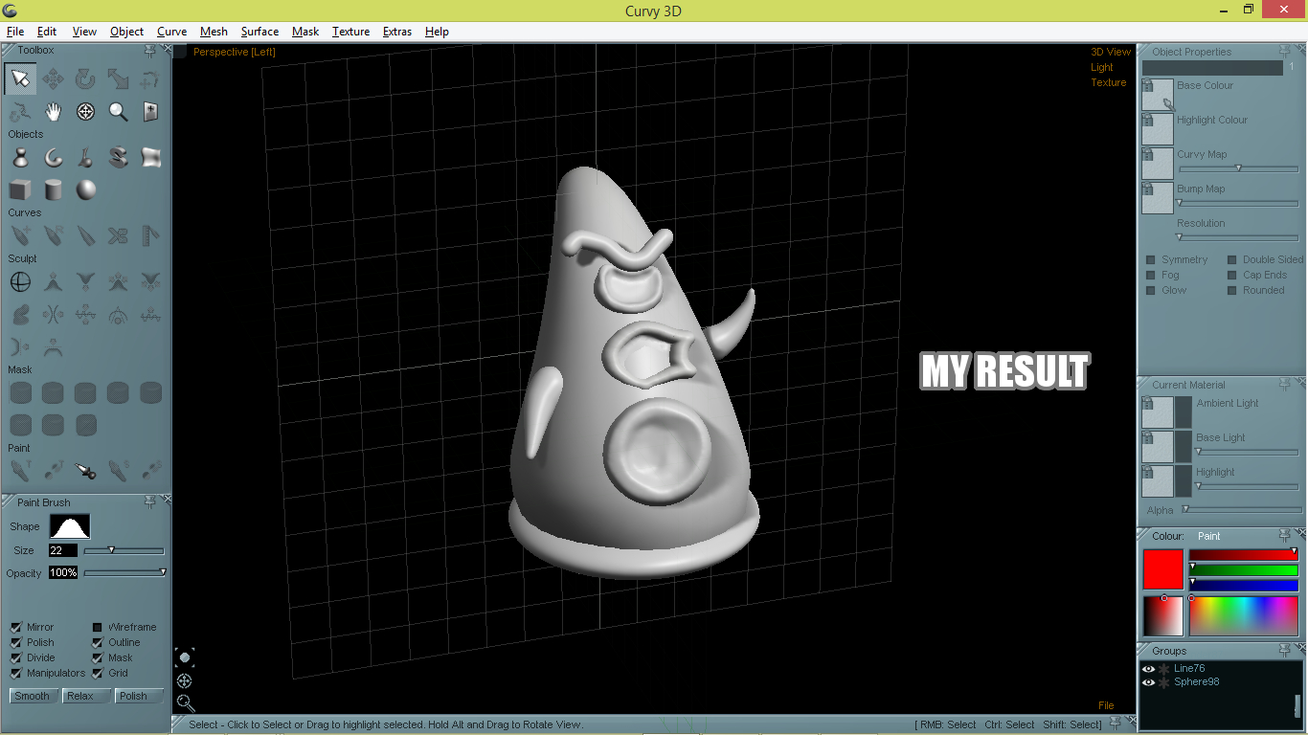Screen dimensions: 1308x735
Task: Enable the Symmetry checkbox
Action: point(1151,259)
